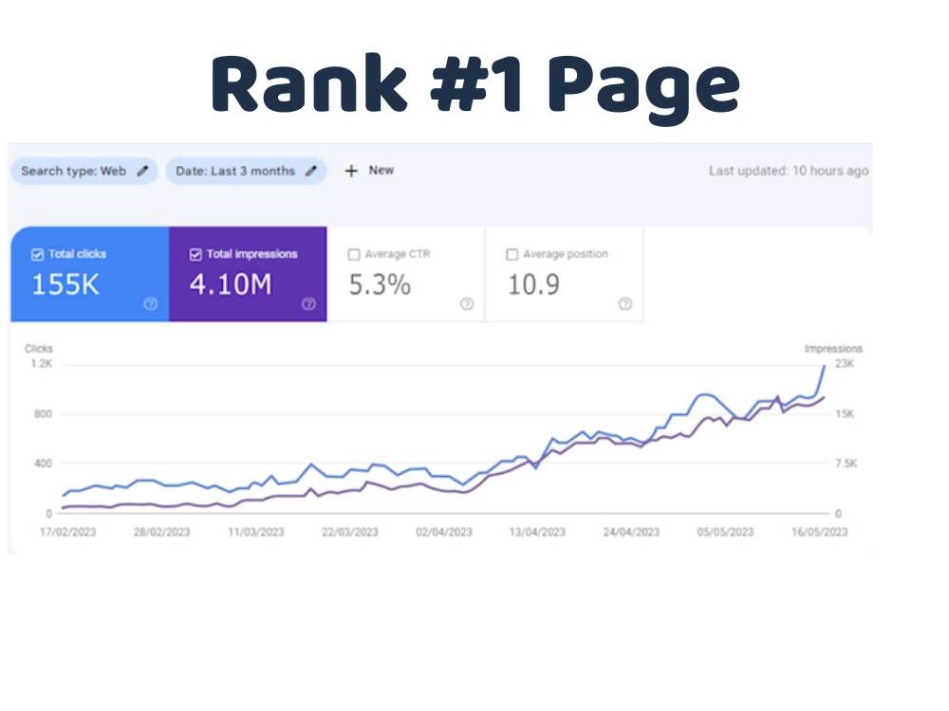Click the 23K impressions axis value
The image size is (949, 711).
coord(845,363)
